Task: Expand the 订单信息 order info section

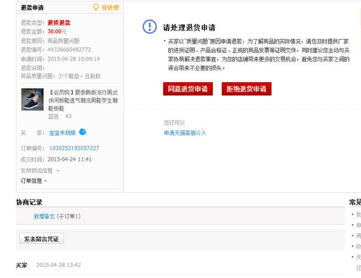Action: (x=34, y=181)
